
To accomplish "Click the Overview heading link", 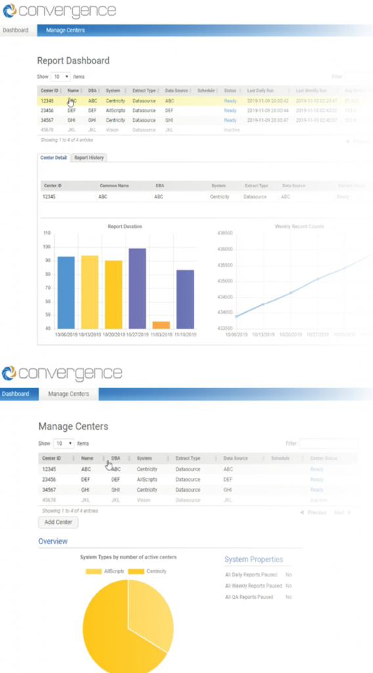I will [53, 542].
